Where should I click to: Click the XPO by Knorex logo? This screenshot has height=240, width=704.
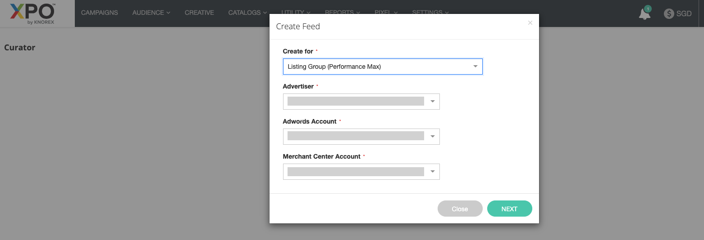(33, 13)
